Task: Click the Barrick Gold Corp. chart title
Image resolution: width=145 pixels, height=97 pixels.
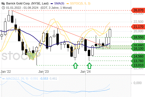Action: point(27,4)
